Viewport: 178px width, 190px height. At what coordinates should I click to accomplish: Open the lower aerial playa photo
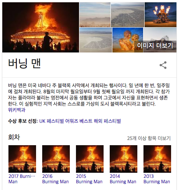point(96,40)
